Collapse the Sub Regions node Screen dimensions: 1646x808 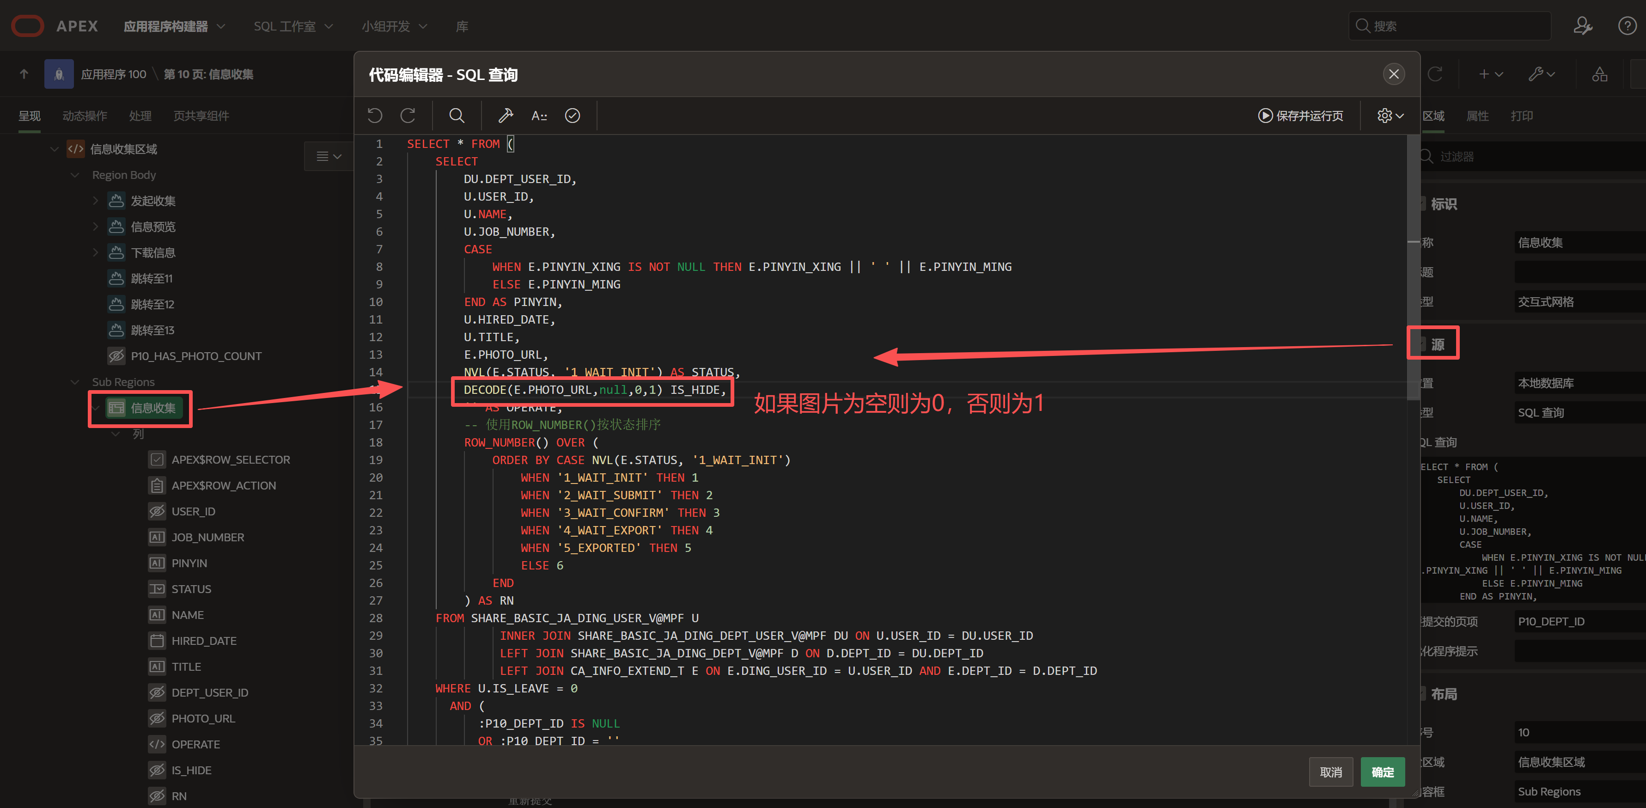point(75,382)
